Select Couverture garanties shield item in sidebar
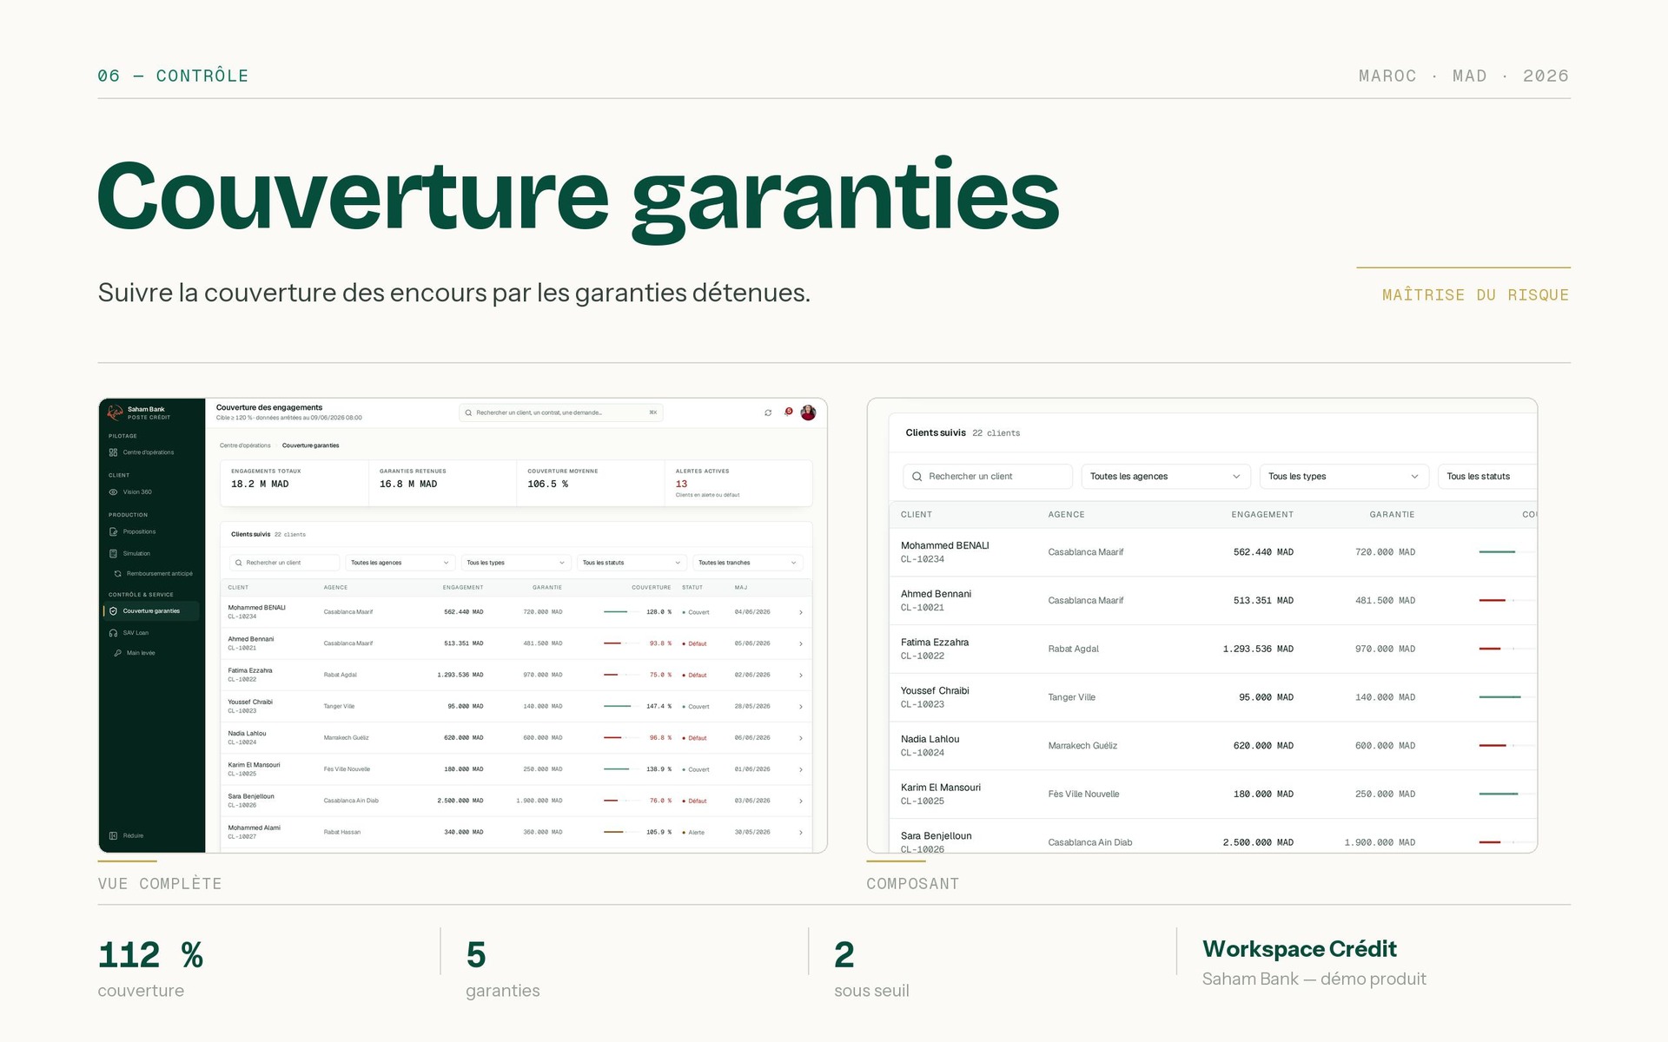This screenshot has height=1042, width=1668. pyautogui.click(x=151, y=610)
